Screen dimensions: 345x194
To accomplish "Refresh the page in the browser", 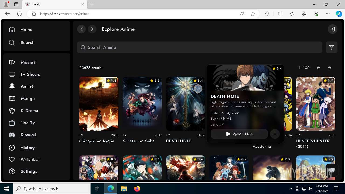I will point(19,14).
